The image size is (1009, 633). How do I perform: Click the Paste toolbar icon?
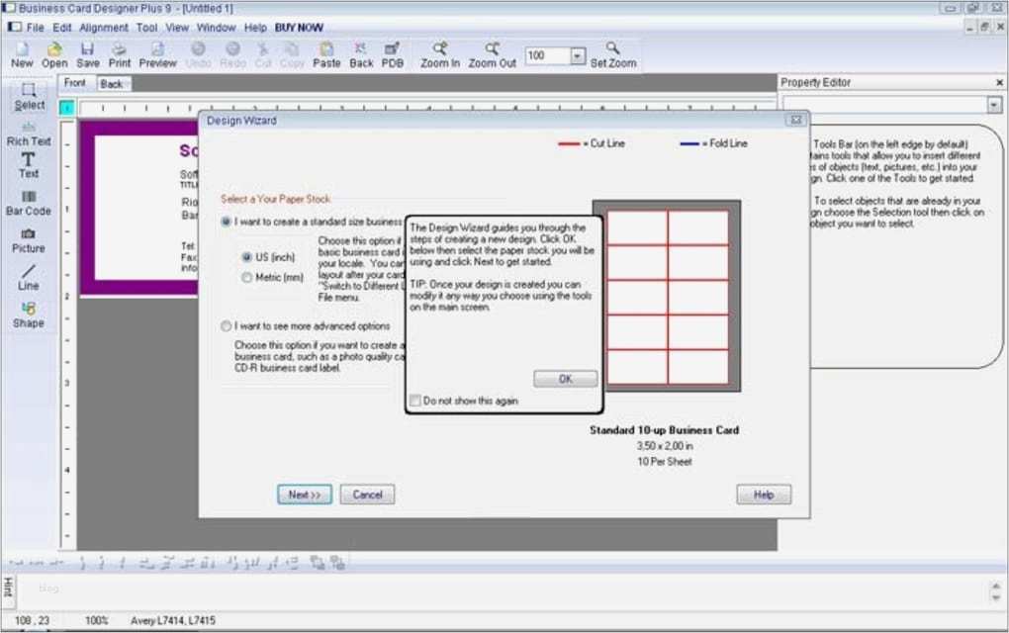pos(326,54)
